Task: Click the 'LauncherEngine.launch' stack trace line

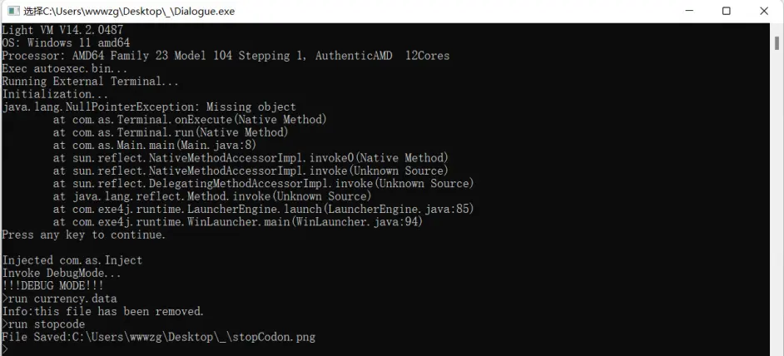Action: point(263,210)
